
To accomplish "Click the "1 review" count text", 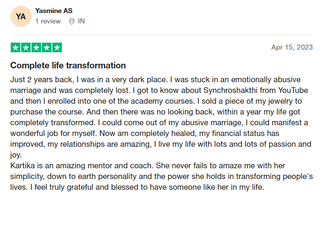I will [48, 22].
